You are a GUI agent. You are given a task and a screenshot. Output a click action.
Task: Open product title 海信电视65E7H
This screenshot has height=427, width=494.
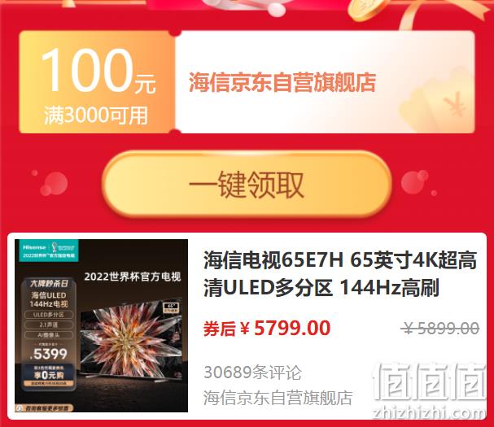(x=340, y=274)
